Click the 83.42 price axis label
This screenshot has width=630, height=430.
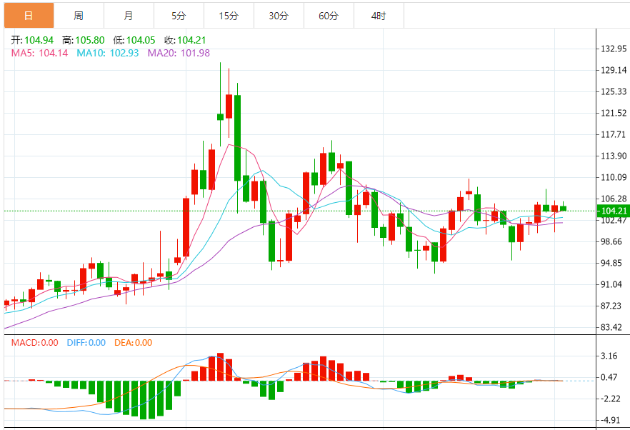pyautogui.click(x=611, y=328)
